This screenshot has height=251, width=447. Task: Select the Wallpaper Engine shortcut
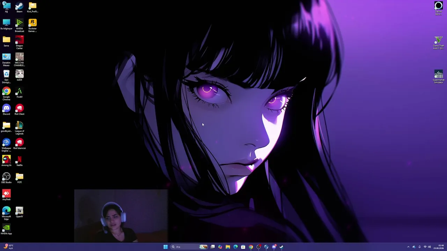click(x=6, y=145)
